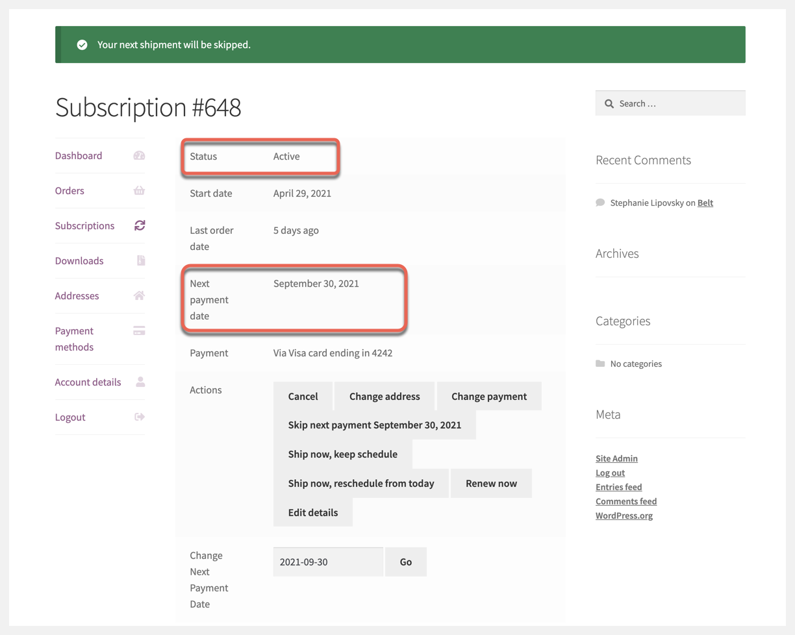The width and height of the screenshot is (795, 635).
Task: Click the Addresses home icon
Action: tap(139, 296)
